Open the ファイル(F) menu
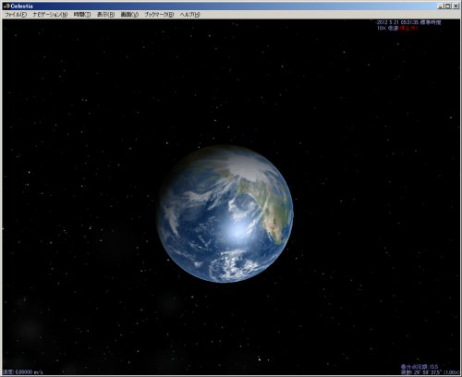462x377 pixels. 16,15
